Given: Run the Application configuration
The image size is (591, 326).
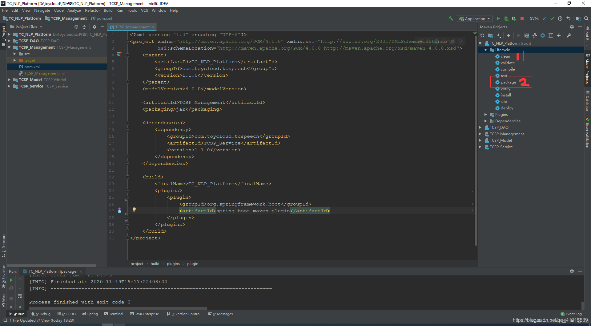Looking at the screenshot, I should coord(498,18).
